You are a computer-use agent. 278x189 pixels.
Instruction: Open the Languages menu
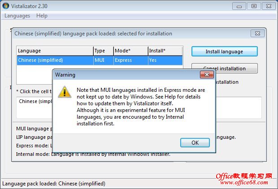[17, 16]
